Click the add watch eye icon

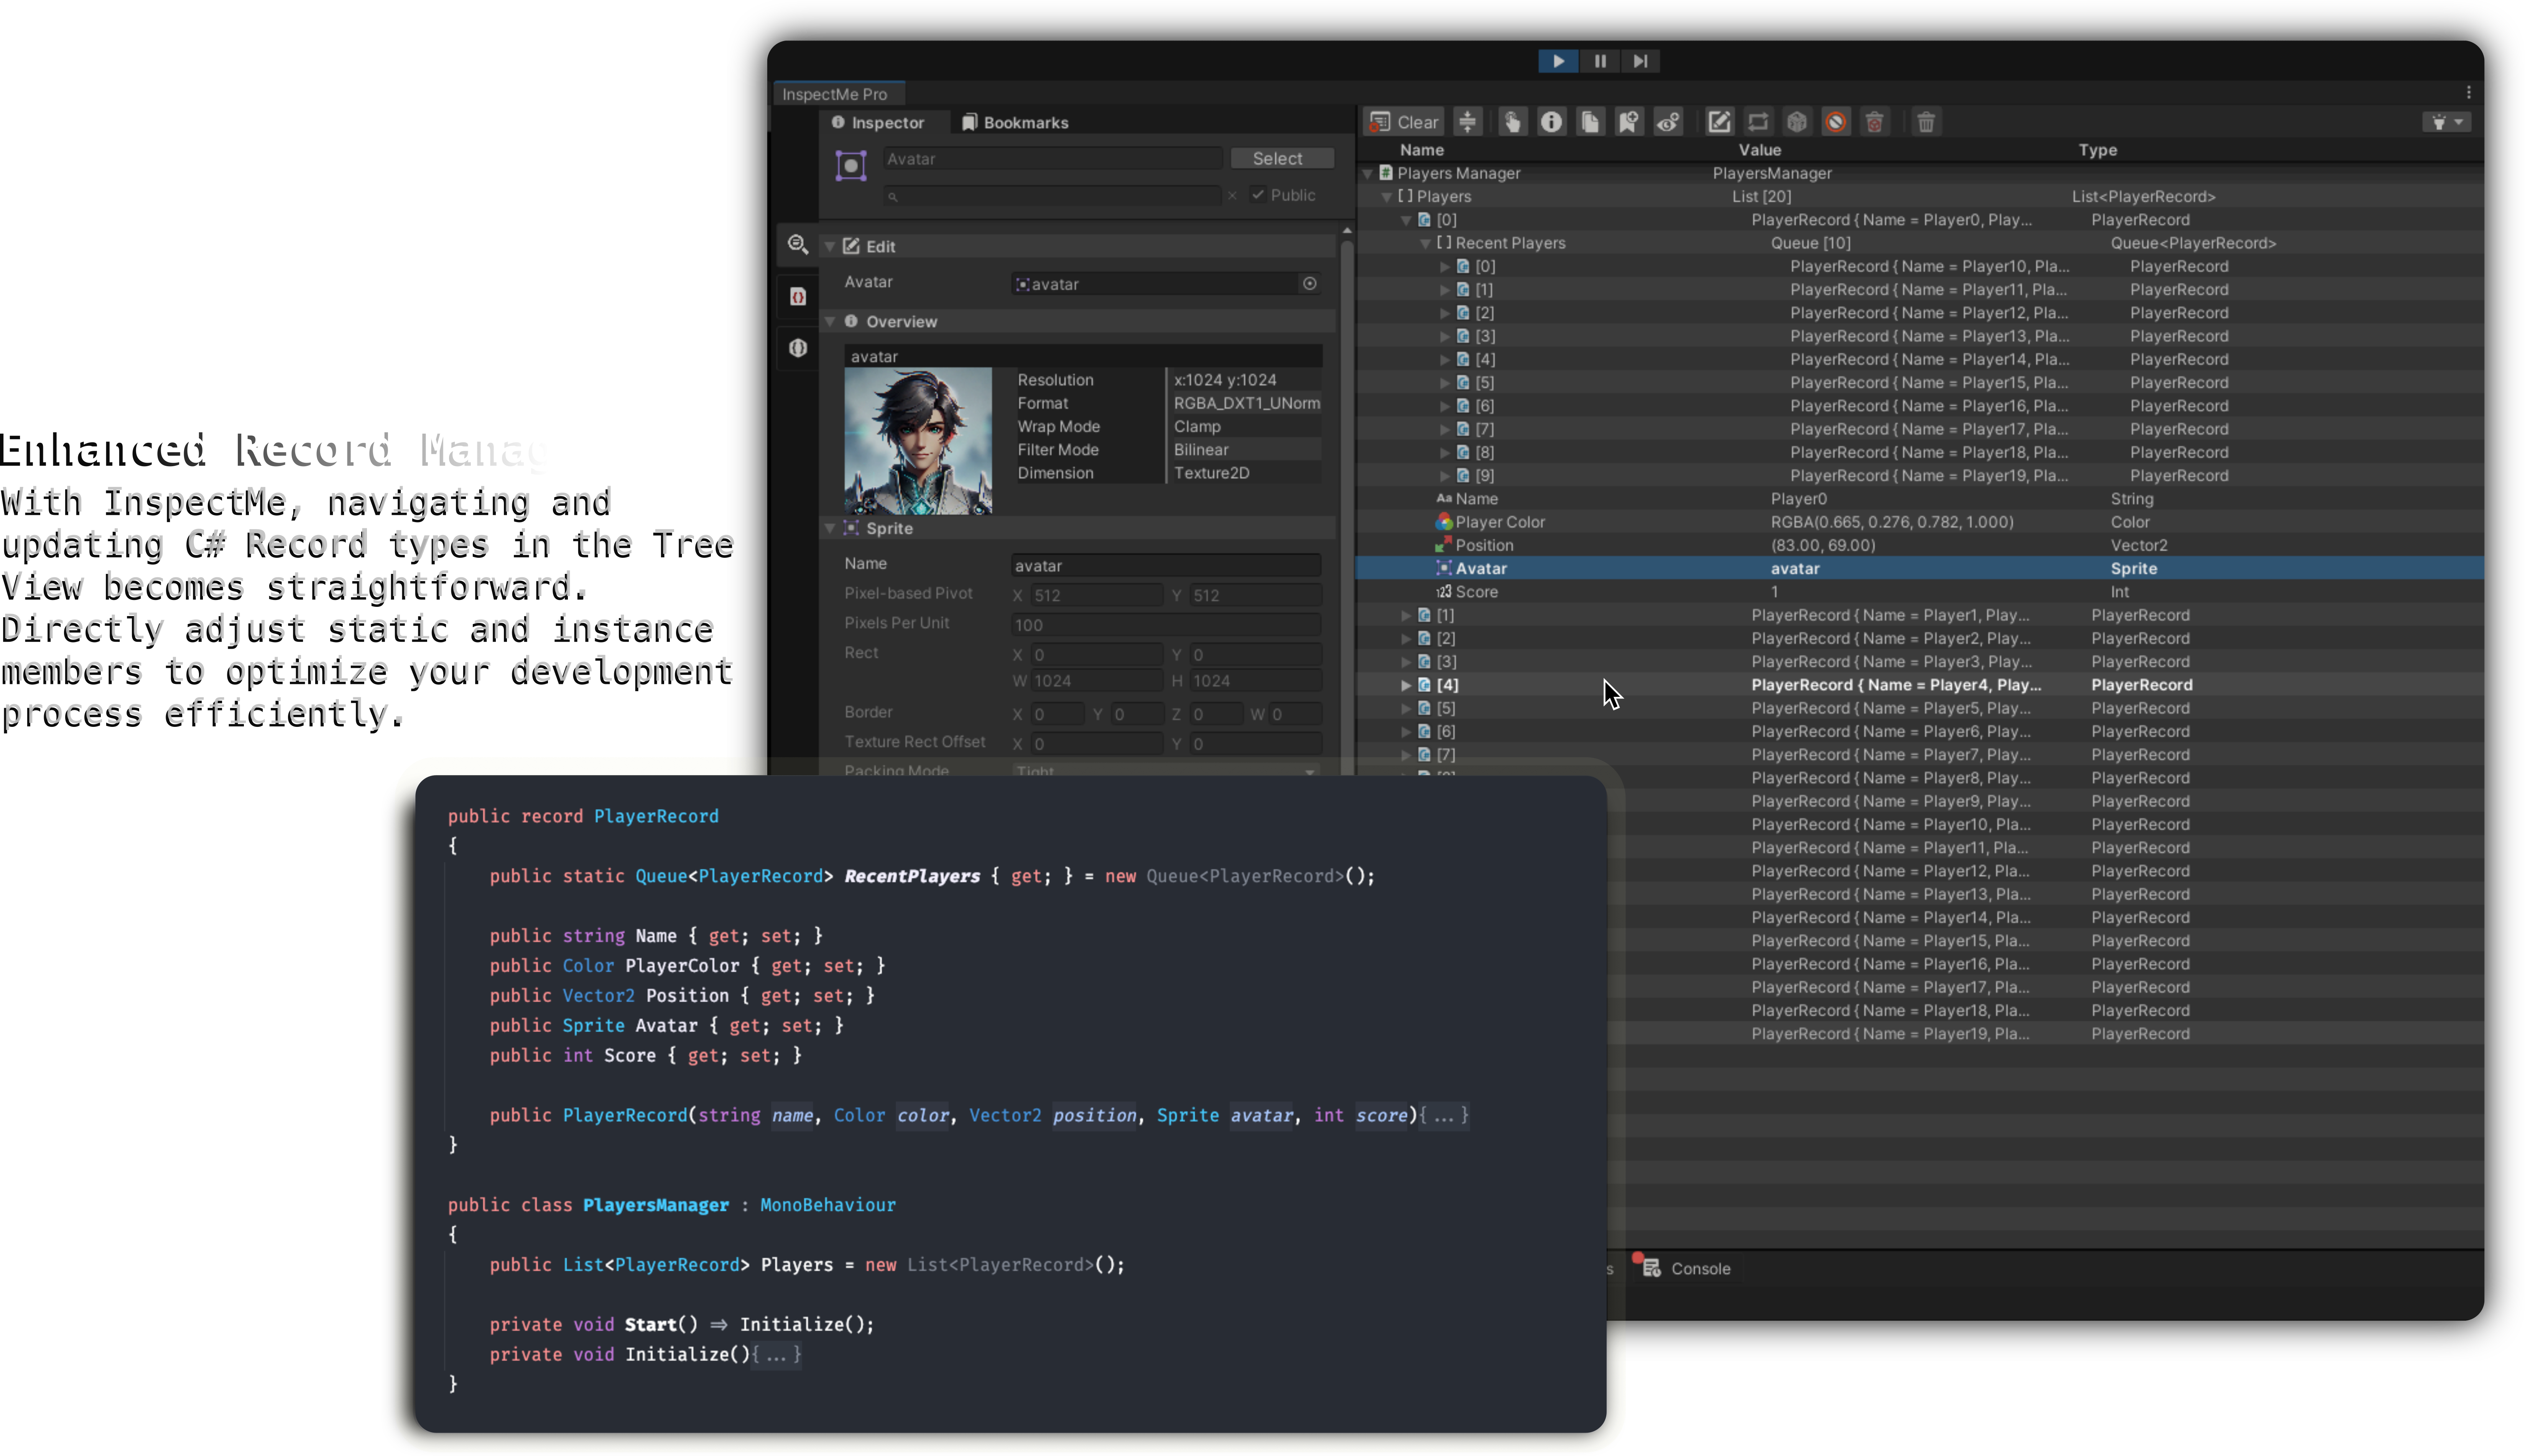tap(1668, 122)
